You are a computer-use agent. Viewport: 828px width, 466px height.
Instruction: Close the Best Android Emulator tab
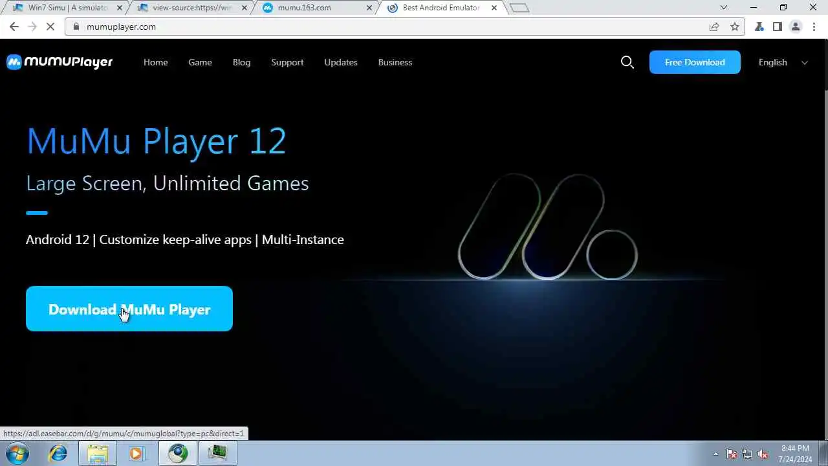point(494,8)
